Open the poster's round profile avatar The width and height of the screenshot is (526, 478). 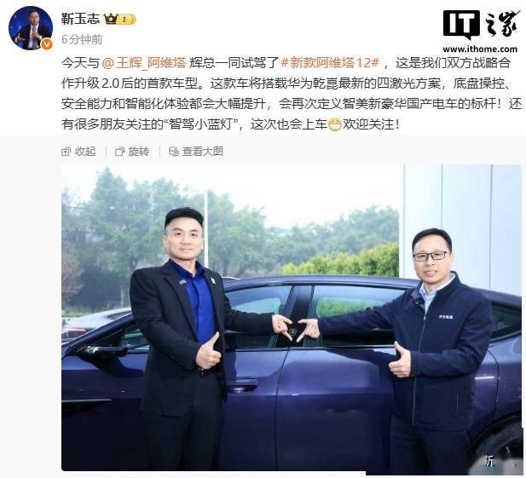coord(31,28)
